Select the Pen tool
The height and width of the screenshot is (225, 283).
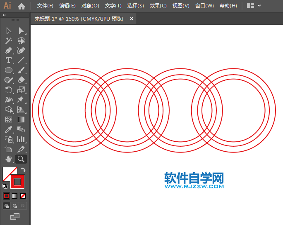(x=9, y=51)
